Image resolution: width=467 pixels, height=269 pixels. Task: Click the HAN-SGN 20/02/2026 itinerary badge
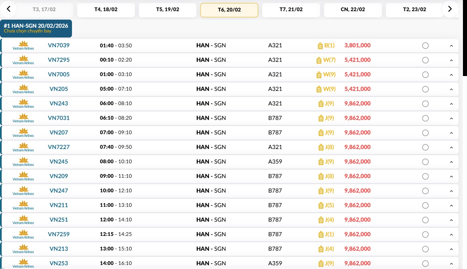[x=36, y=28]
